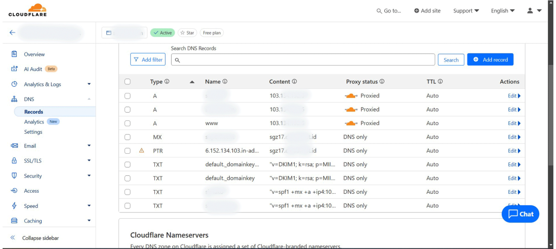Click Edit on the www A record
The image size is (556, 249).
click(x=514, y=123)
